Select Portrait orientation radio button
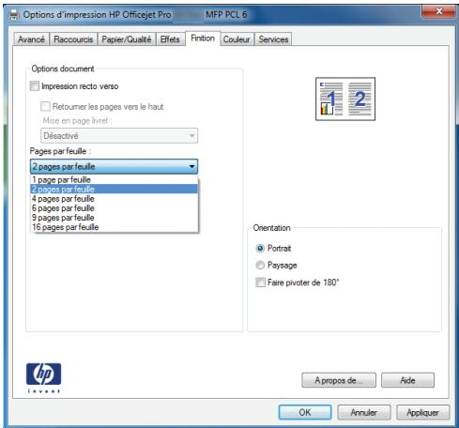Image resolution: width=459 pixels, height=428 pixels. 260,249
